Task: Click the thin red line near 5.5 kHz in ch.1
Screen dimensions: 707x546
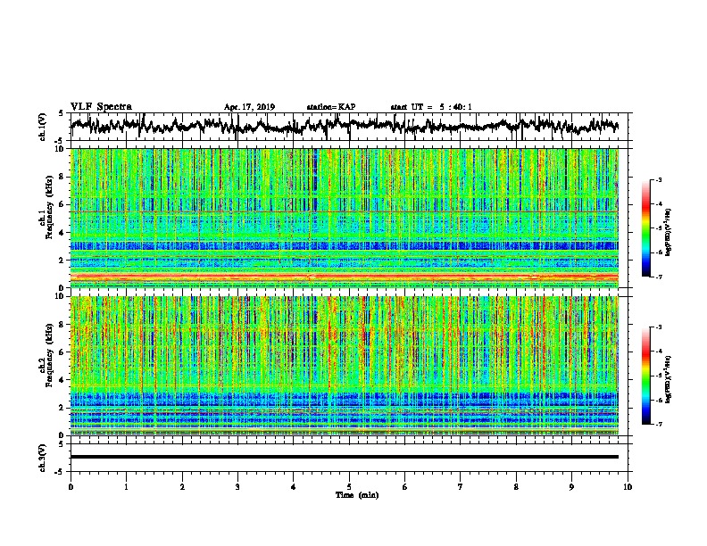Action: [x=344, y=211]
